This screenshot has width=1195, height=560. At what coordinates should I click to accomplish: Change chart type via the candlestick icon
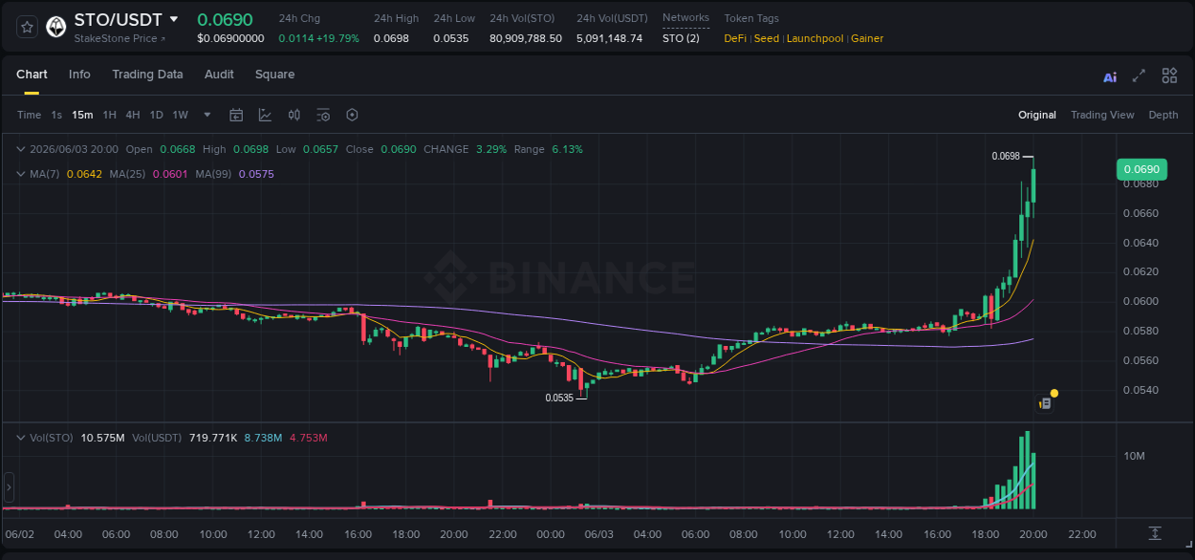(294, 115)
